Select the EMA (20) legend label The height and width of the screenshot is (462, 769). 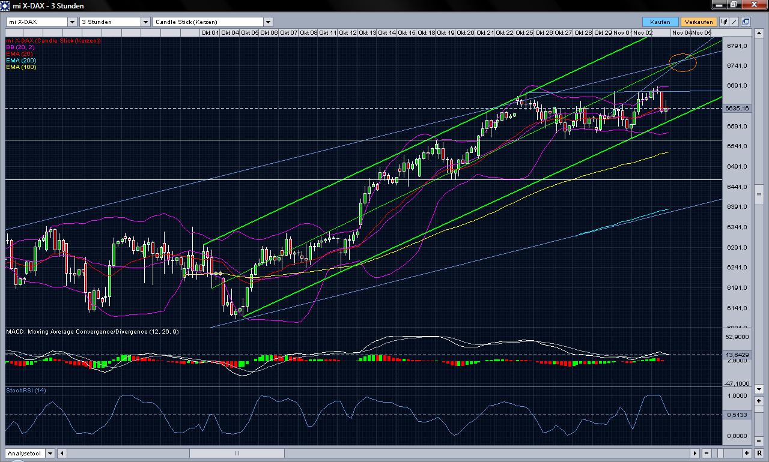[x=19, y=53]
